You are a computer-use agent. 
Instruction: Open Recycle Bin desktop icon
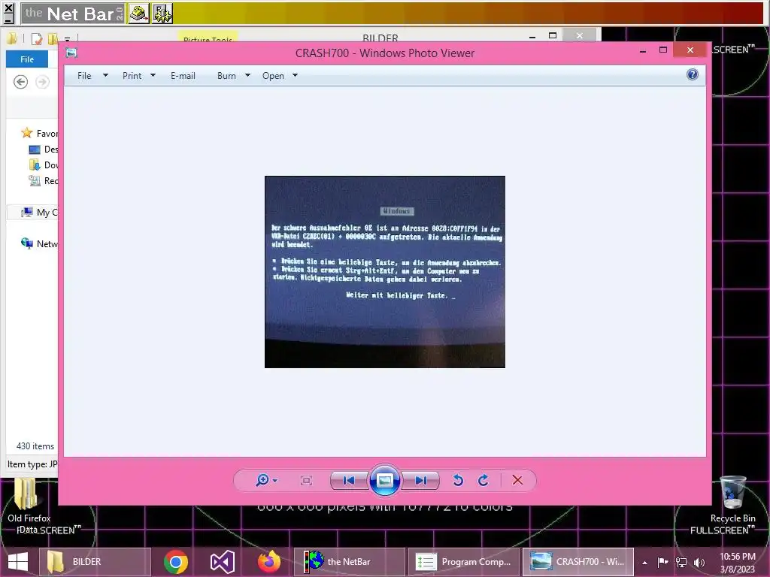pos(732,500)
